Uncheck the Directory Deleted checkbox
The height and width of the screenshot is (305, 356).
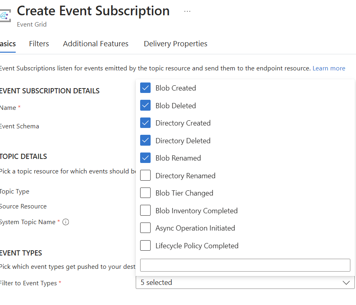click(145, 140)
